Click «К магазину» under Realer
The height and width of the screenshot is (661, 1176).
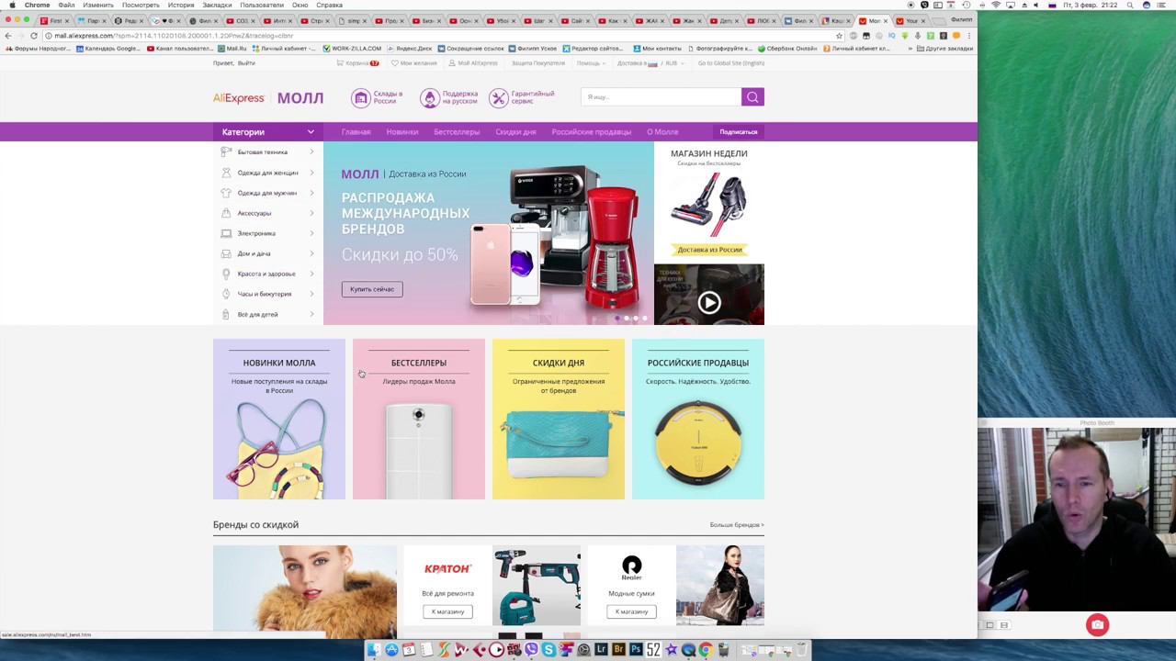(x=631, y=611)
